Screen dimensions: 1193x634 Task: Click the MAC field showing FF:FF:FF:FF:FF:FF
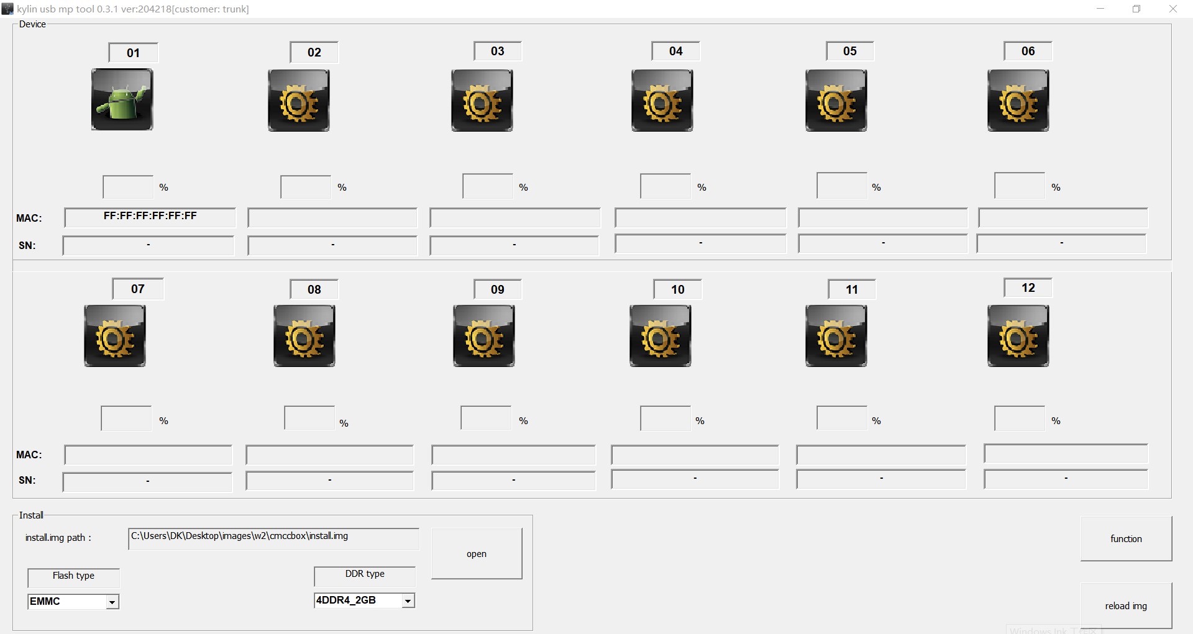coord(150,218)
